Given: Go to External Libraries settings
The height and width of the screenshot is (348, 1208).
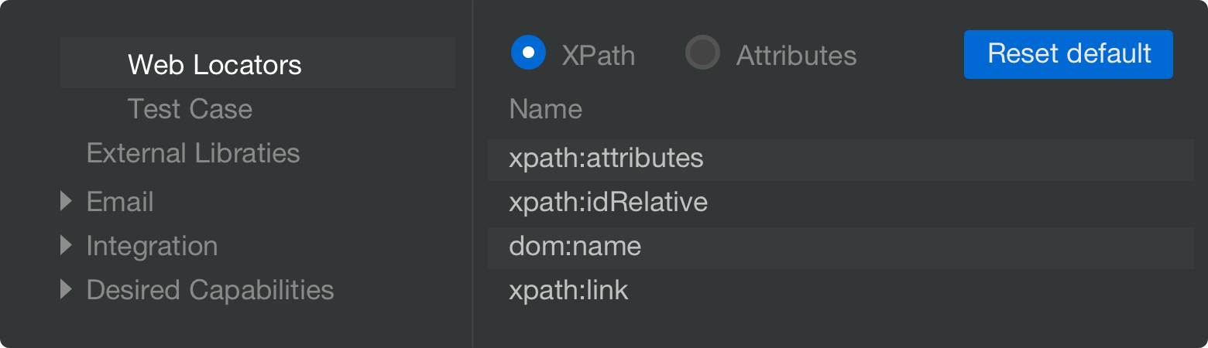Looking at the screenshot, I should [x=194, y=153].
